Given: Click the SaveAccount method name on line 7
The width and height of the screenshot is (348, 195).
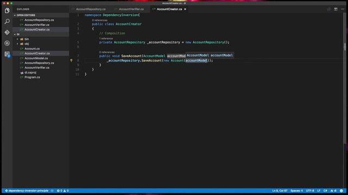Looking at the screenshot, I should pos(131,56).
